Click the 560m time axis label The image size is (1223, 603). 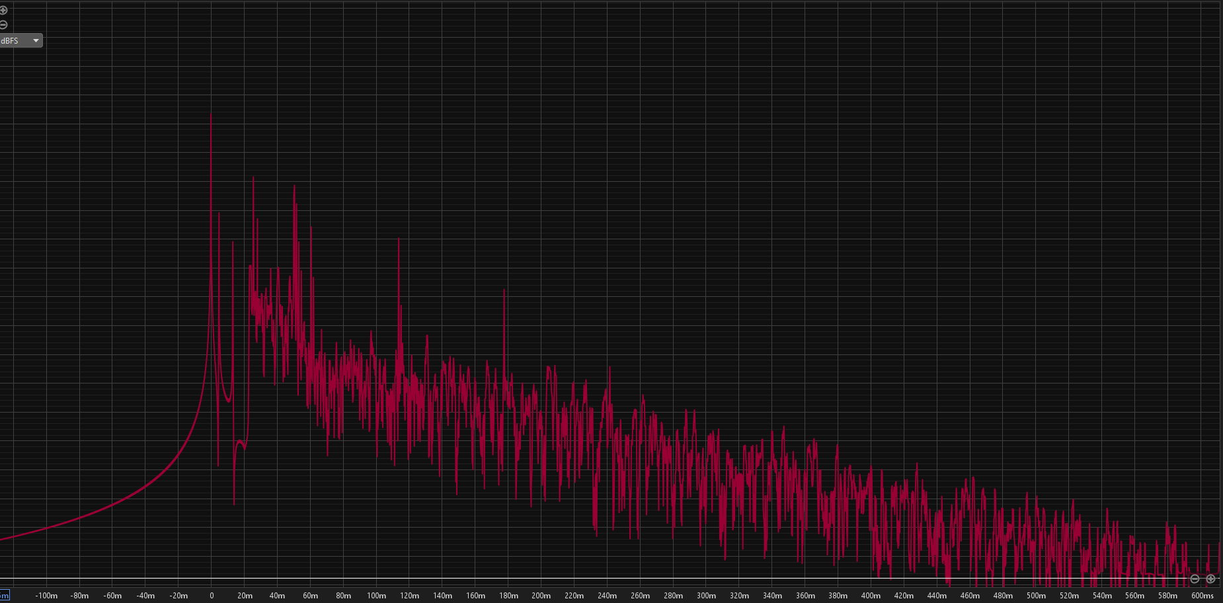tap(1135, 596)
